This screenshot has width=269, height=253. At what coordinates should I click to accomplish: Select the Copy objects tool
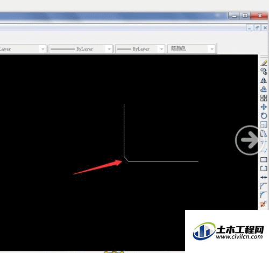click(264, 72)
